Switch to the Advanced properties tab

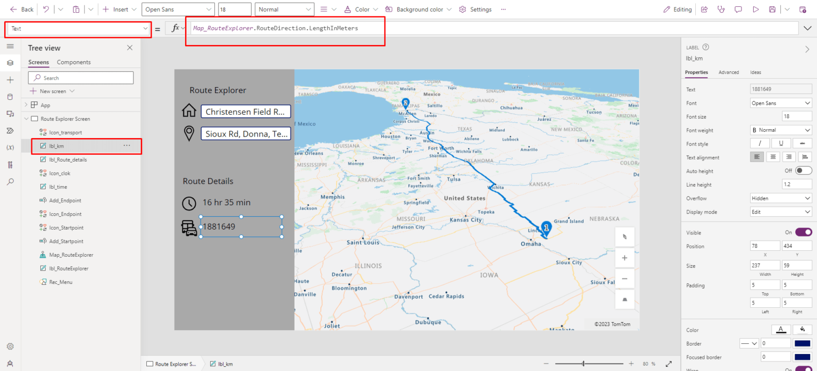[x=729, y=72]
